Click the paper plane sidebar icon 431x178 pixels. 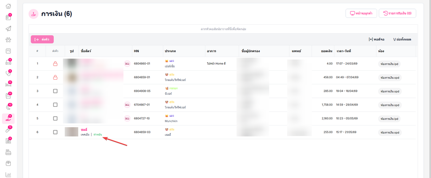[x=8, y=29]
